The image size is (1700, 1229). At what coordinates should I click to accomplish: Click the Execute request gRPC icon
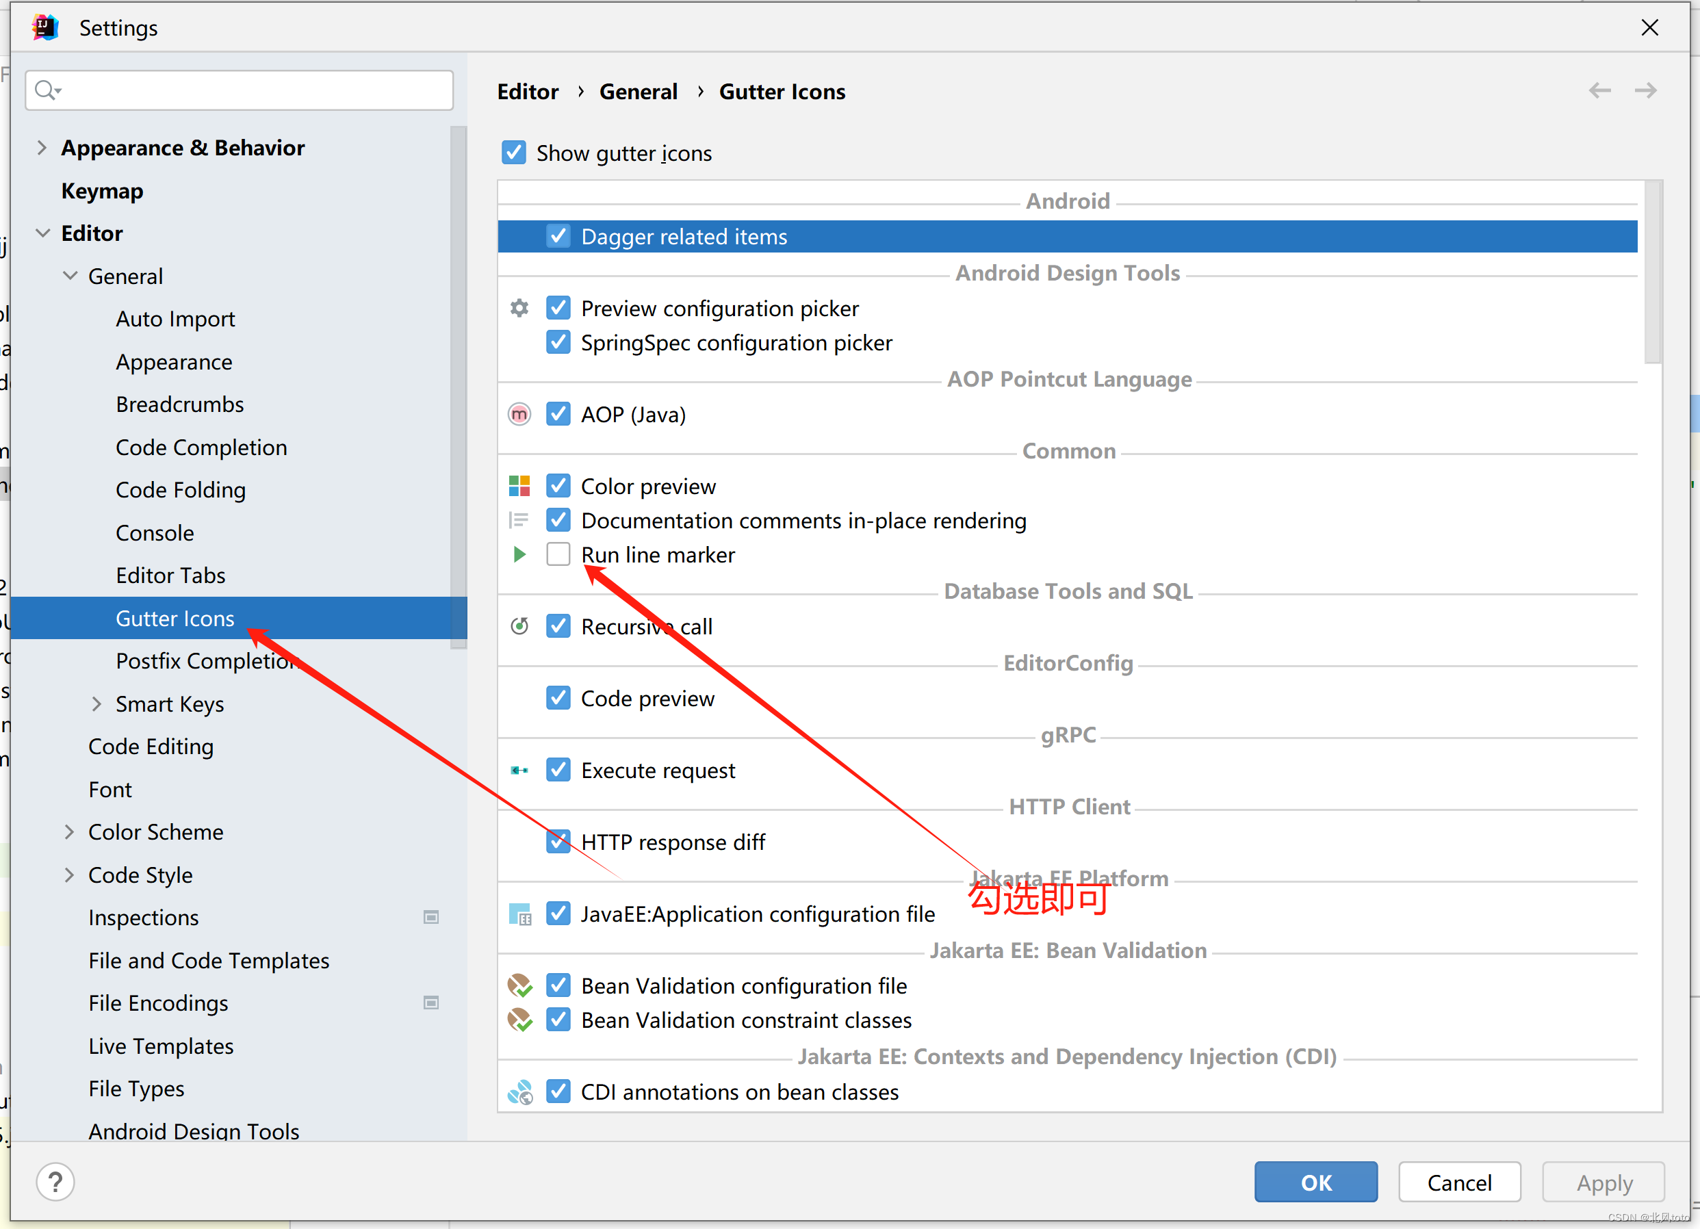click(519, 771)
